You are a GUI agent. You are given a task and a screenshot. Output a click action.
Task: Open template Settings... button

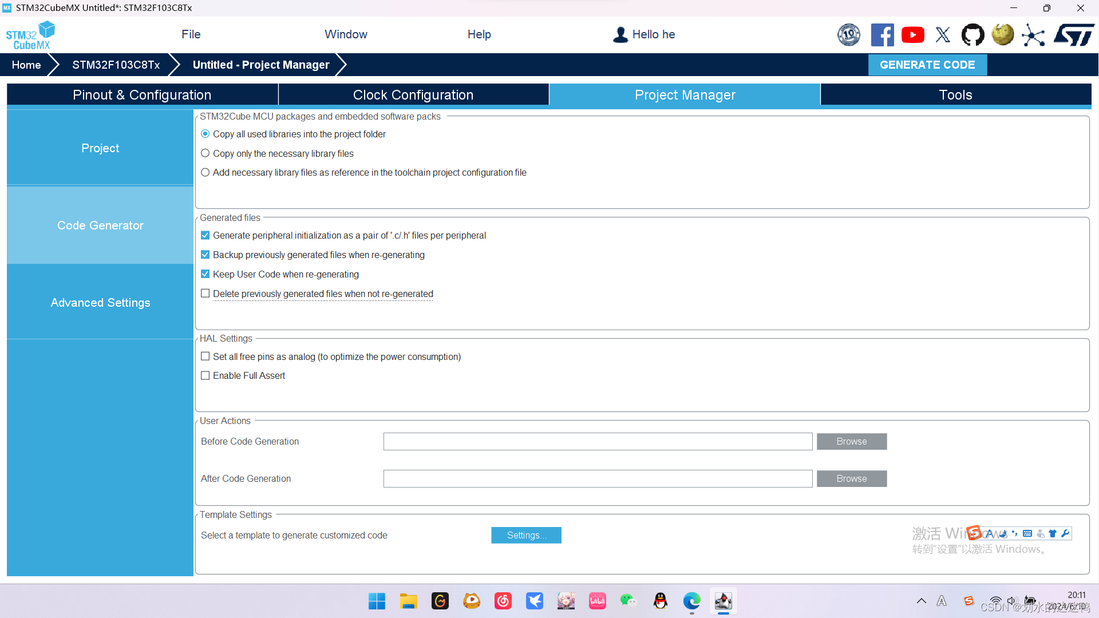[526, 536]
